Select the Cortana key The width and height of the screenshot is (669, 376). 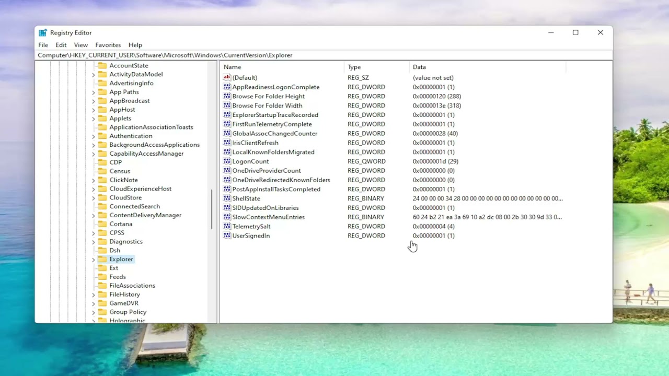[x=121, y=224]
